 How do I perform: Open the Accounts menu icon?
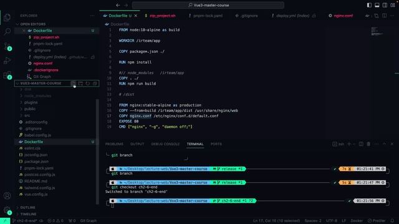pos(7,195)
